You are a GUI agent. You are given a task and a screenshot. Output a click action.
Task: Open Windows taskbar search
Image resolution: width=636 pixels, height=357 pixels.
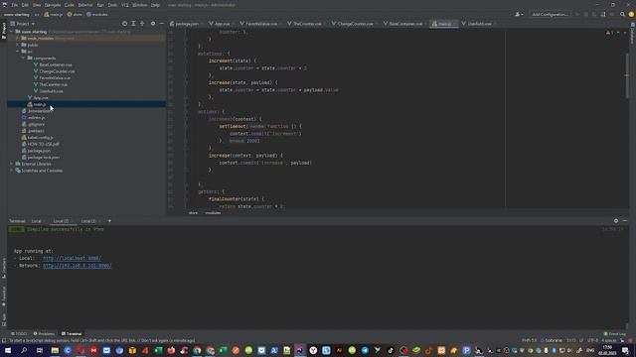pos(24,350)
